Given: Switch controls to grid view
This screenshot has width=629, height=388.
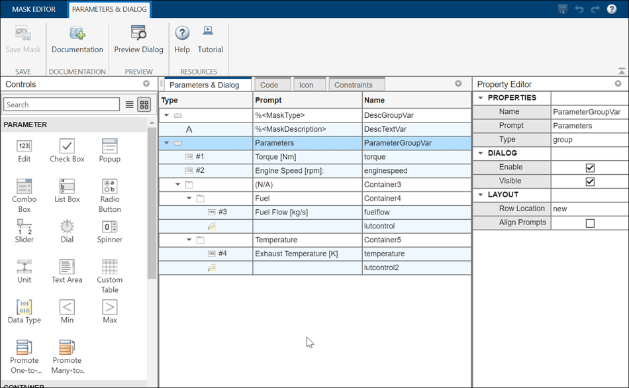Looking at the screenshot, I should point(144,105).
